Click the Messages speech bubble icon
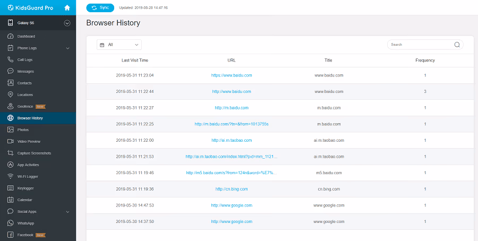Image resolution: width=478 pixels, height=241 pixels. [11, 71]
